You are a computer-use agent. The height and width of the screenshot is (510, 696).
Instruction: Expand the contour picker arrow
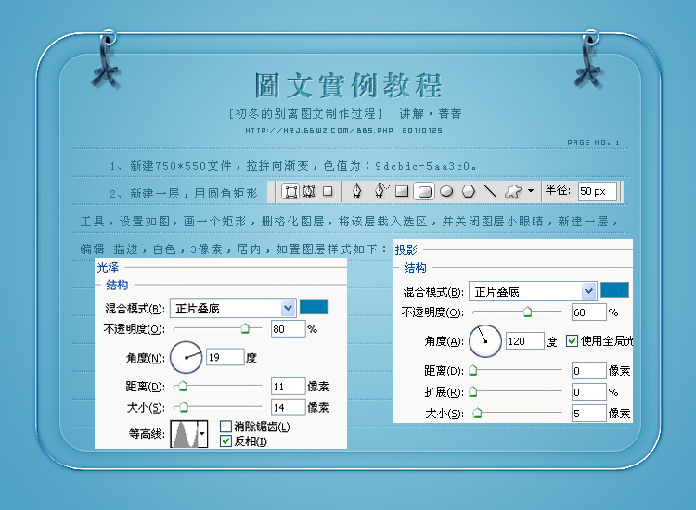(x=202, y=434)
